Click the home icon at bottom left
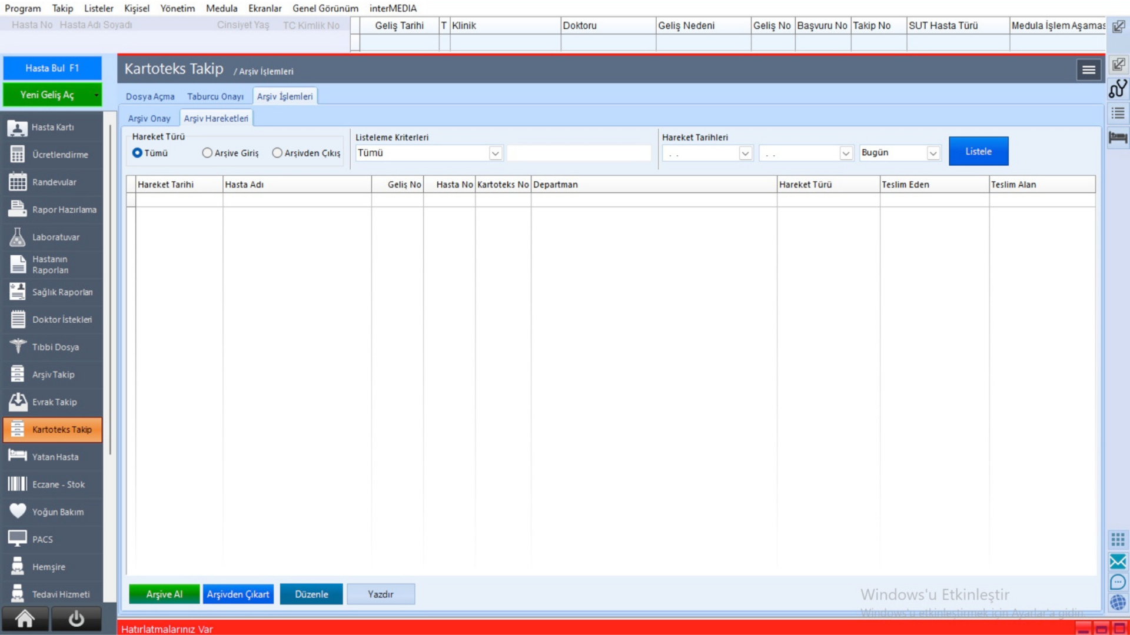The image size is (1130, 635). pos(25,619)
